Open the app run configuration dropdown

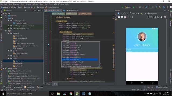click(x=128, y=7)
